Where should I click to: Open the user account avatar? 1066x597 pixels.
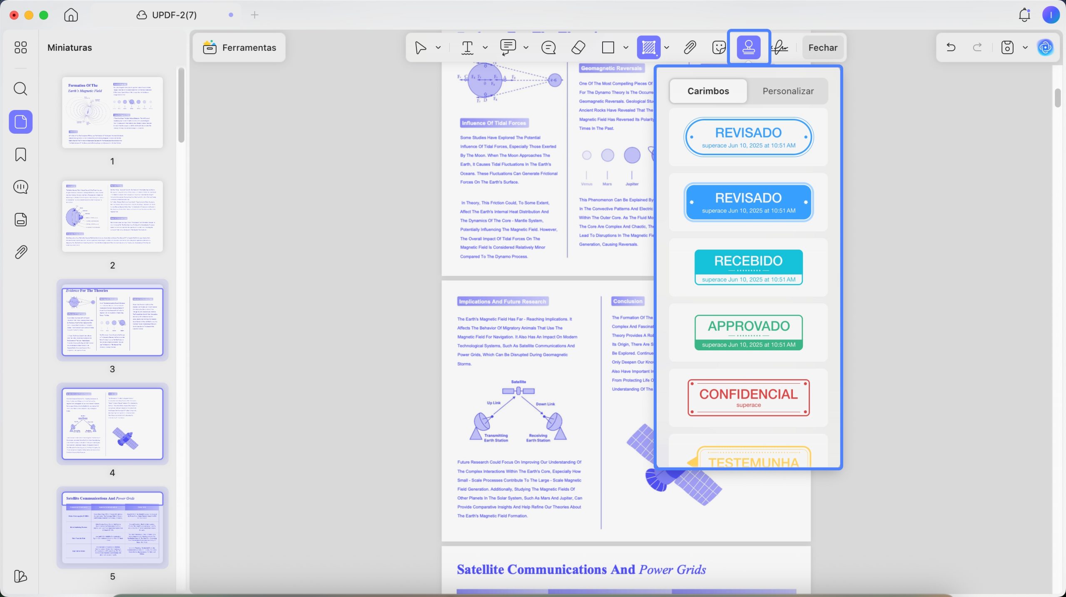(1051, 15)
